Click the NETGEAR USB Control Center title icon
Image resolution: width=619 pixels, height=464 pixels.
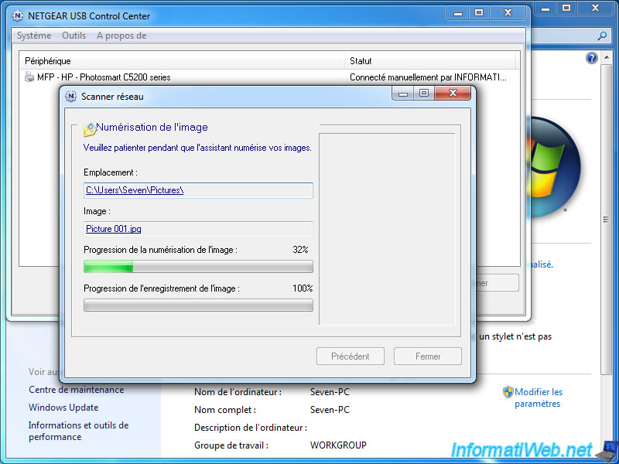pyautogui.click(x=17, y=15)
